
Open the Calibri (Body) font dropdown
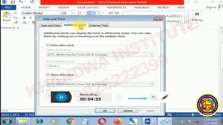(x=60, y=13)
